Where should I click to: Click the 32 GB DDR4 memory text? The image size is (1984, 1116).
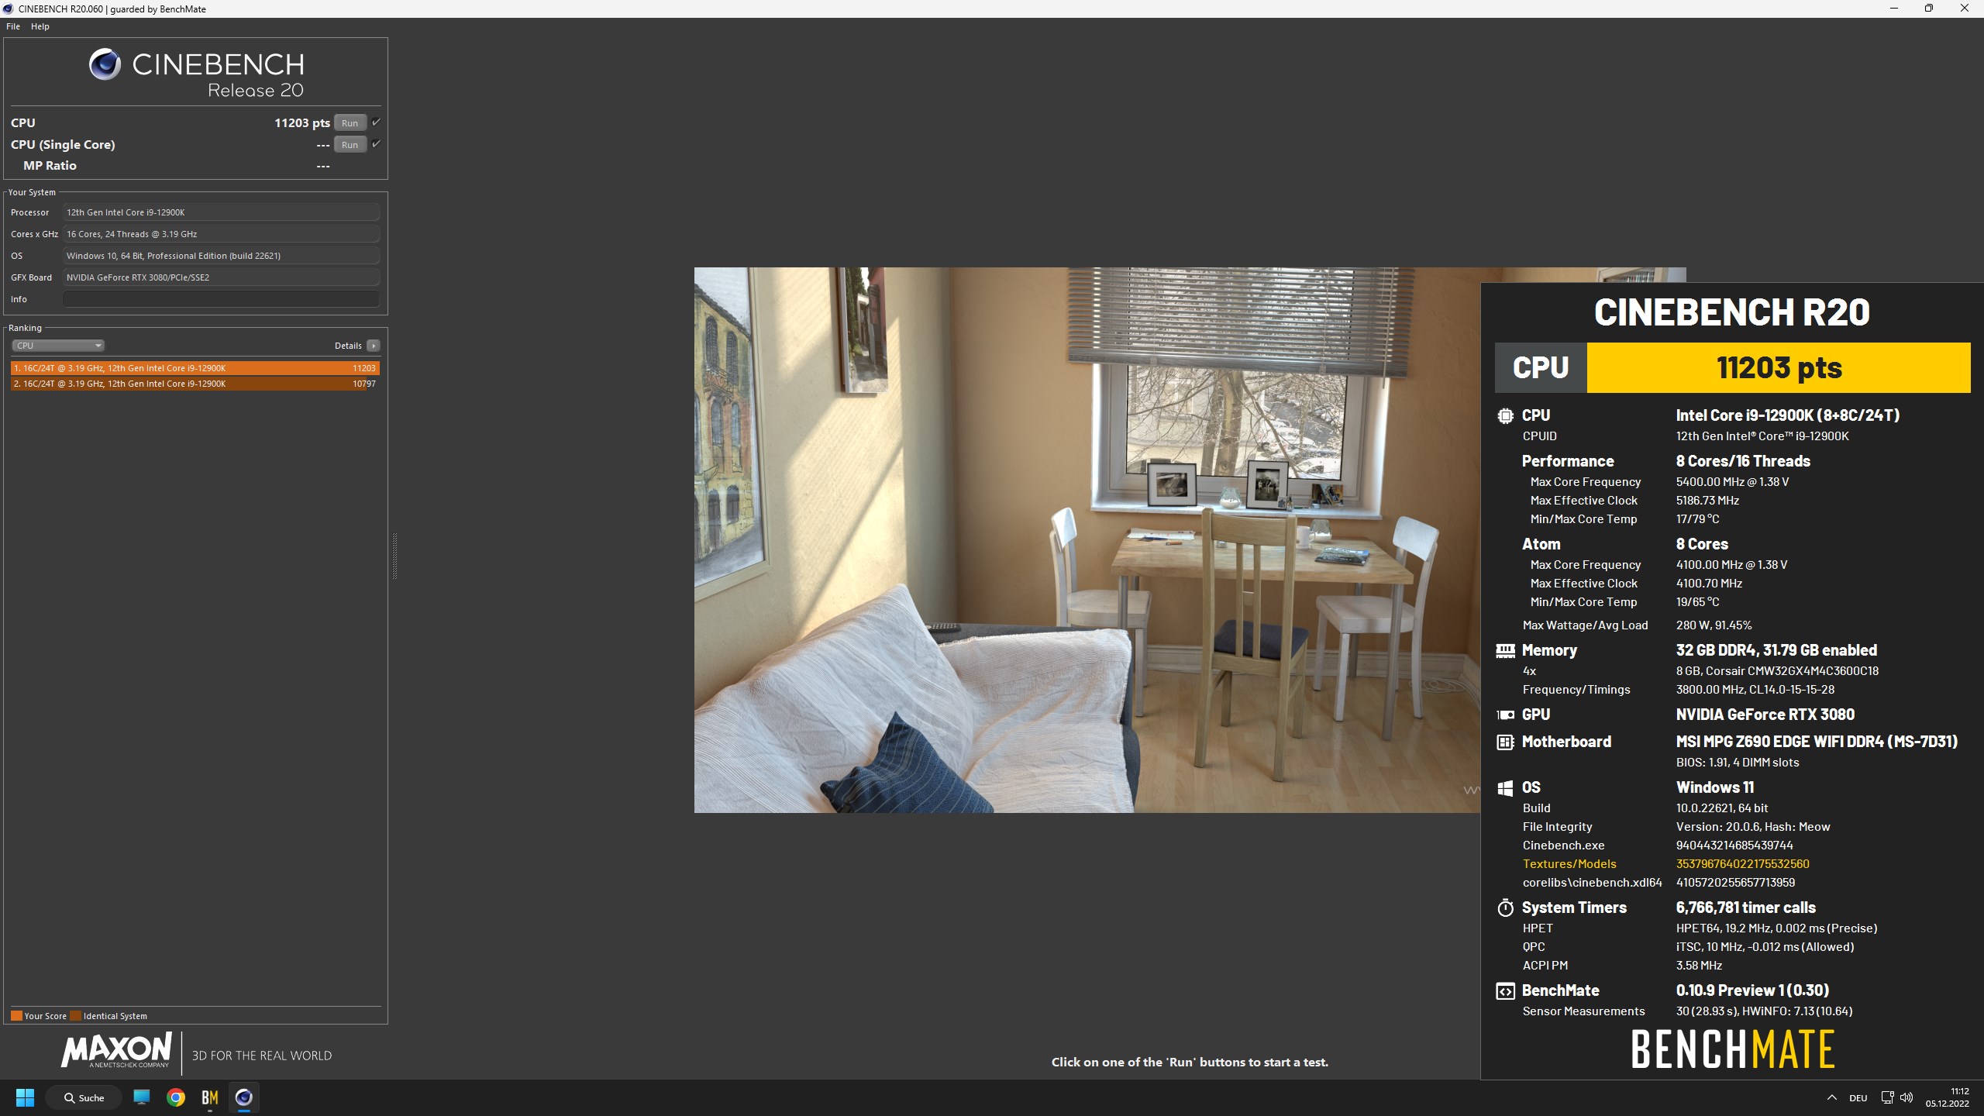pos(1776,650)
